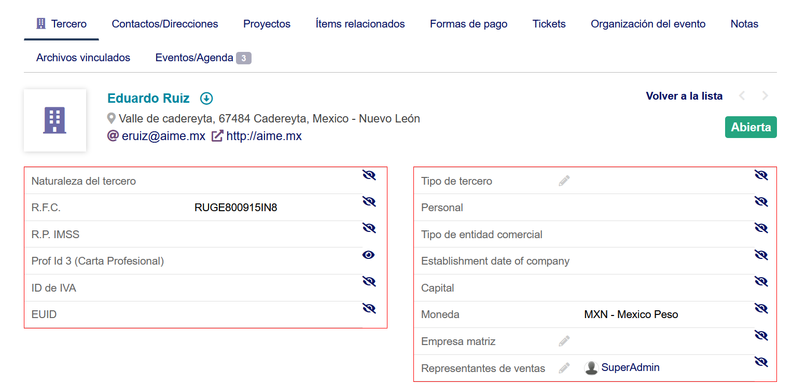Click the download vCard icon next to Eduardo Ruiz
The height and width of the screenshot is (385, 792).
click(206, 98)
